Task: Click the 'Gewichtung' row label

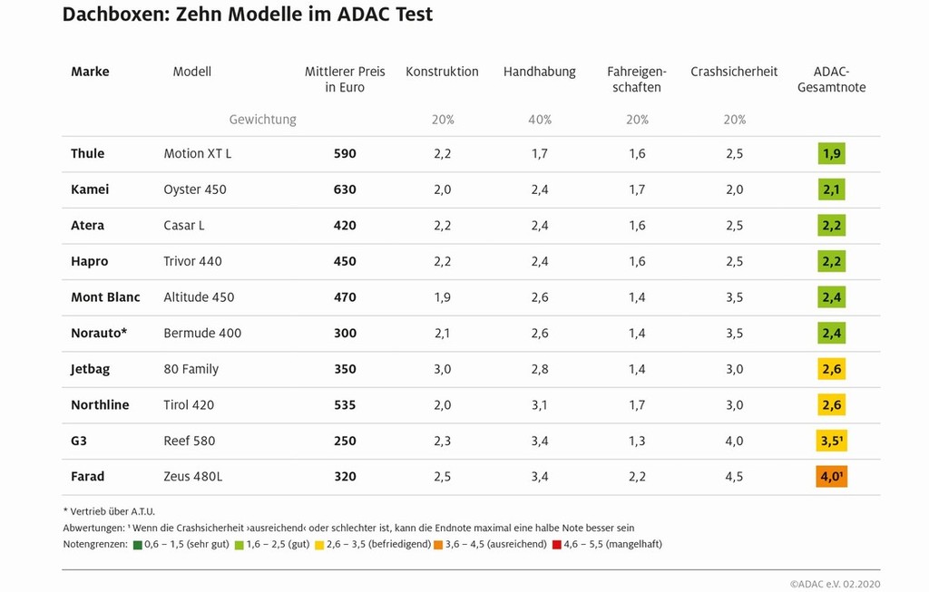Action: pos(262,120)
